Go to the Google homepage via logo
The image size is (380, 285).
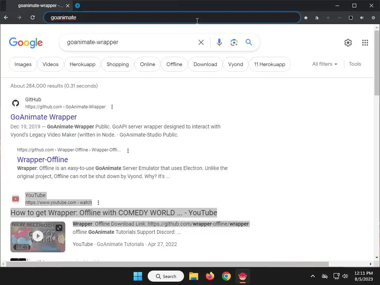pyautogui.click(x=26, y=43)
